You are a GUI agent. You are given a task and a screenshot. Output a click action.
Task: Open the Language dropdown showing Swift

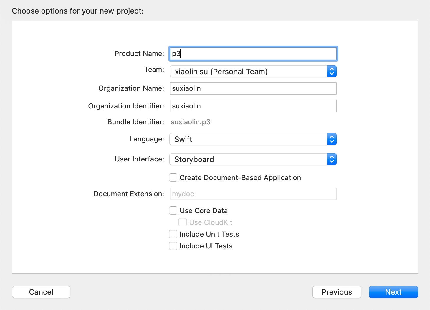point(253,139)
